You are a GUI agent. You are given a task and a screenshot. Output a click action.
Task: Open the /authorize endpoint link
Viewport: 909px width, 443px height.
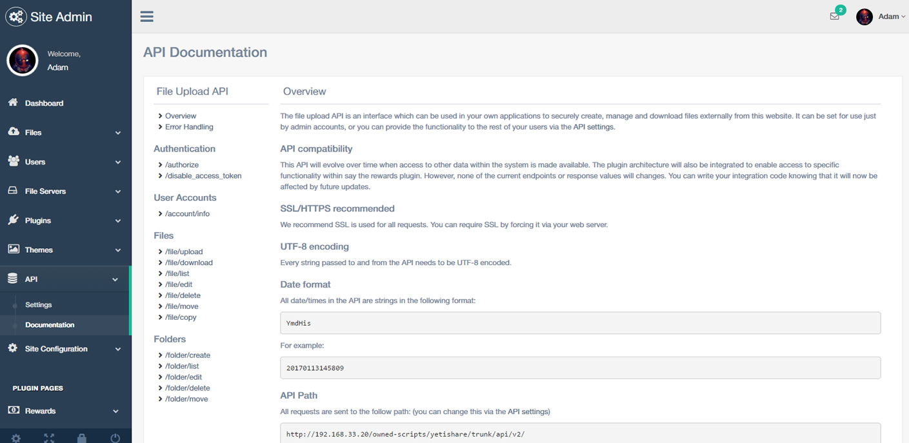182,165
